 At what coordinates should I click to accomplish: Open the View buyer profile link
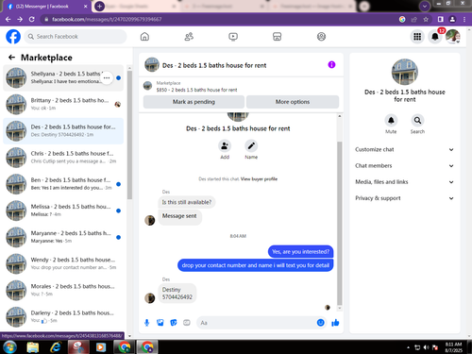click(259, 179)
